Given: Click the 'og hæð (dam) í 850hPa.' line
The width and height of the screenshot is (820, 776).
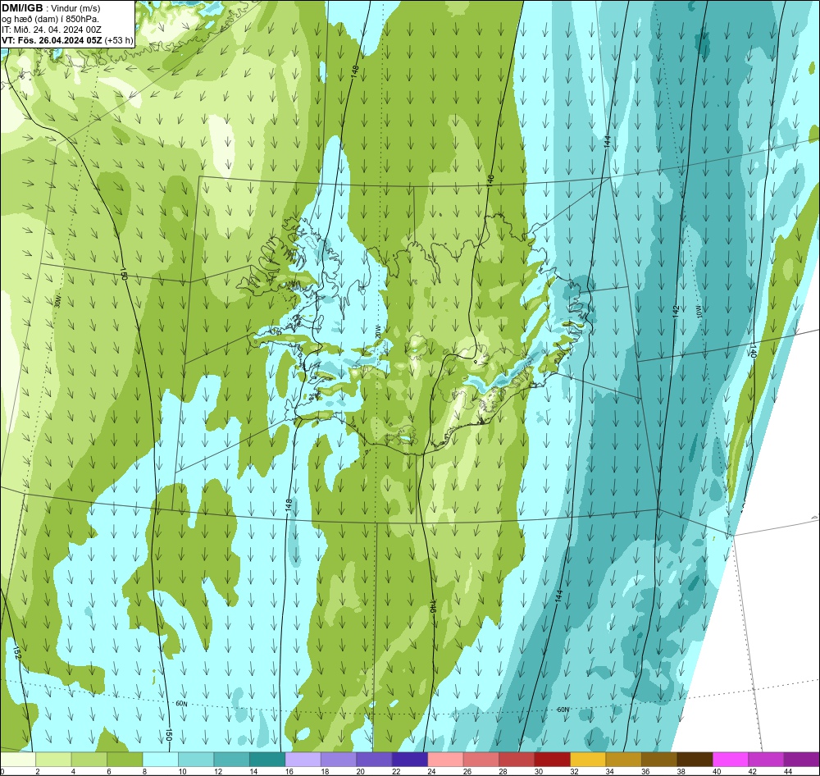Looking at the screenshot, I should coord(50,19).
